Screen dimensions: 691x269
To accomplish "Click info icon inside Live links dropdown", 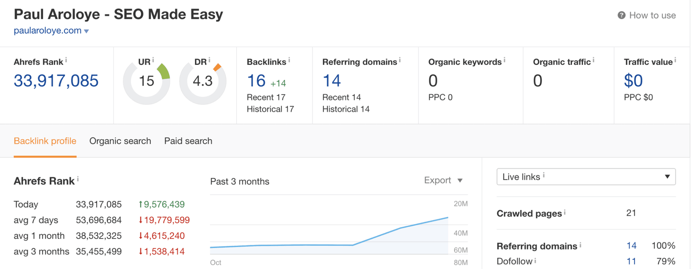I will [x=544, y=175].
